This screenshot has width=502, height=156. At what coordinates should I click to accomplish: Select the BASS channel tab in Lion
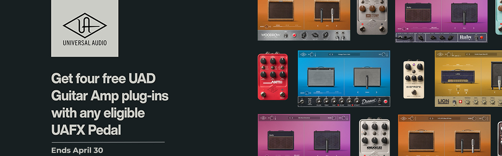(x=458, y=65)
